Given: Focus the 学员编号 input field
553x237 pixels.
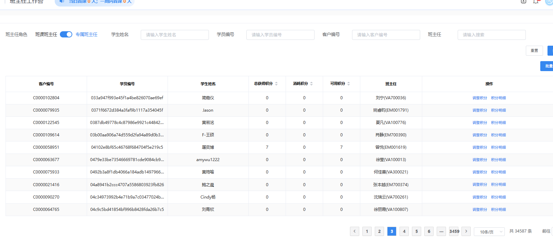Looking at the screenshot, I should pyautogui.click(x=280, y=35).
